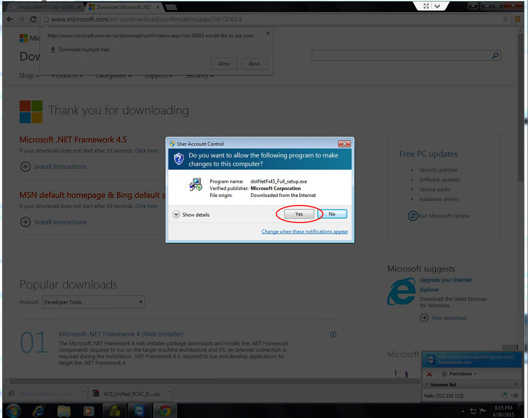The height and width of the screenshot is (418, 528).
Task: Select session Radu (321 232 112)
Action: 443,395
